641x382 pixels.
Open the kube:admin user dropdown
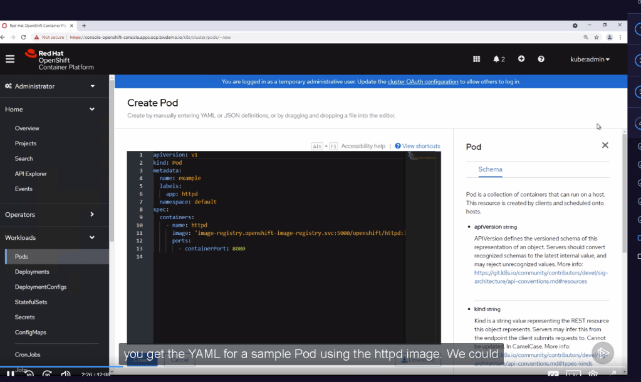(x=590, y=59)
